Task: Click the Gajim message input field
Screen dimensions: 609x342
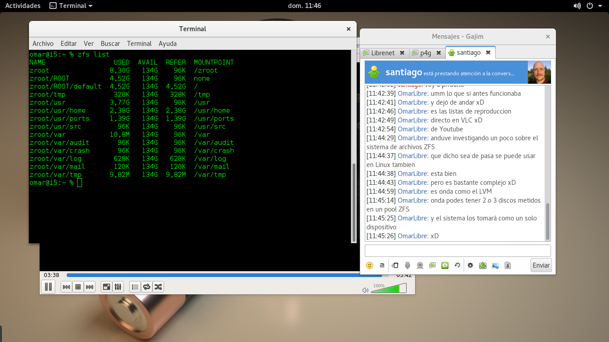Action: (458, 251)
